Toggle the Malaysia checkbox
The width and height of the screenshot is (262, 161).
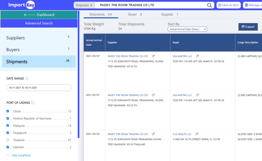tap(8, 126)
